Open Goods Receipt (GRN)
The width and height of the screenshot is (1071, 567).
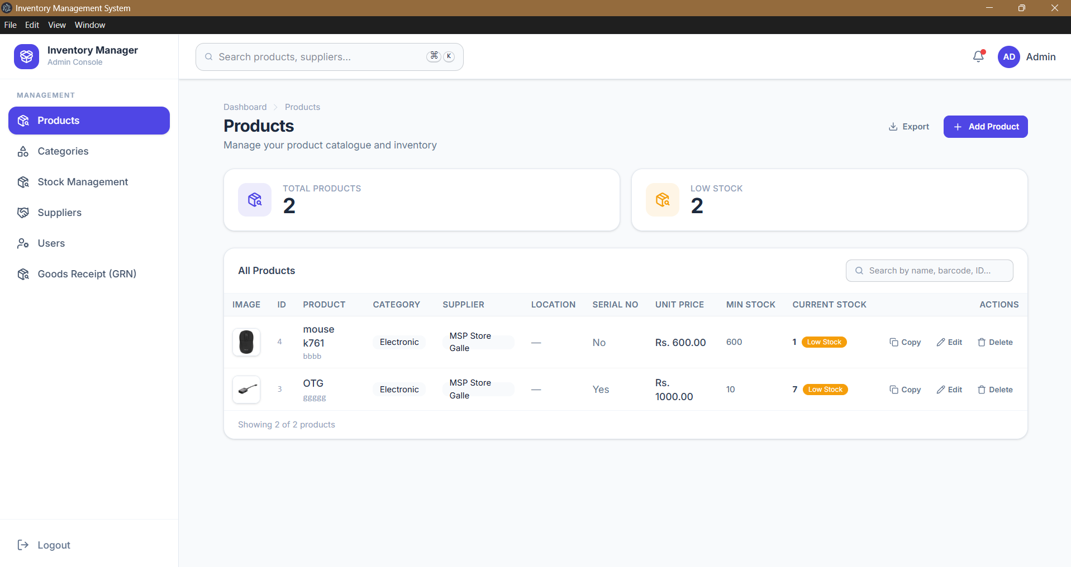(89, 274)
